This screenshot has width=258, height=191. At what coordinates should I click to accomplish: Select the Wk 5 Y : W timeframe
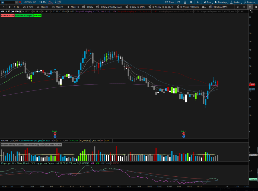tap(28, 7)
